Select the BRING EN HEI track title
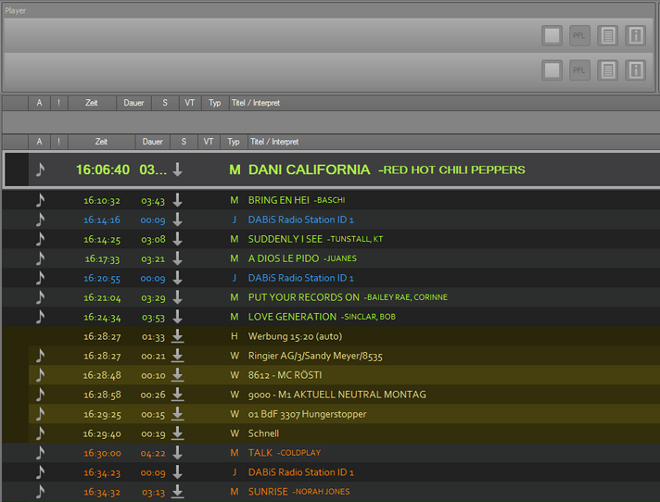The width and height of the screenshot is (660, 502). [278, 200]
